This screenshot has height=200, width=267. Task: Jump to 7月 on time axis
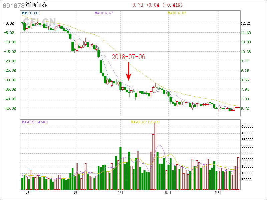[120, 192]
